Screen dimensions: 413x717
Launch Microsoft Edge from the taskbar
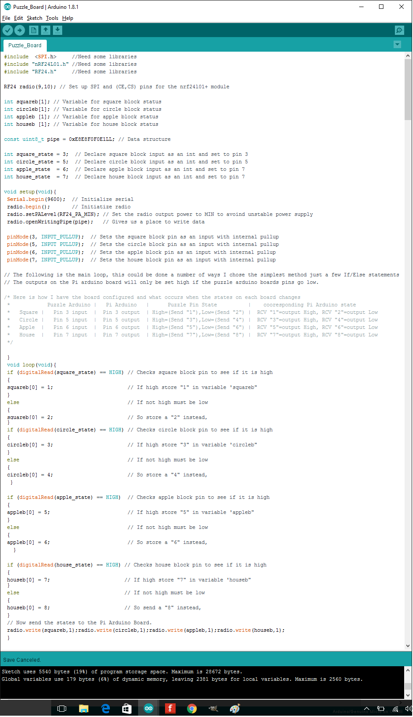pyautogui.click(x=105, y=709)
